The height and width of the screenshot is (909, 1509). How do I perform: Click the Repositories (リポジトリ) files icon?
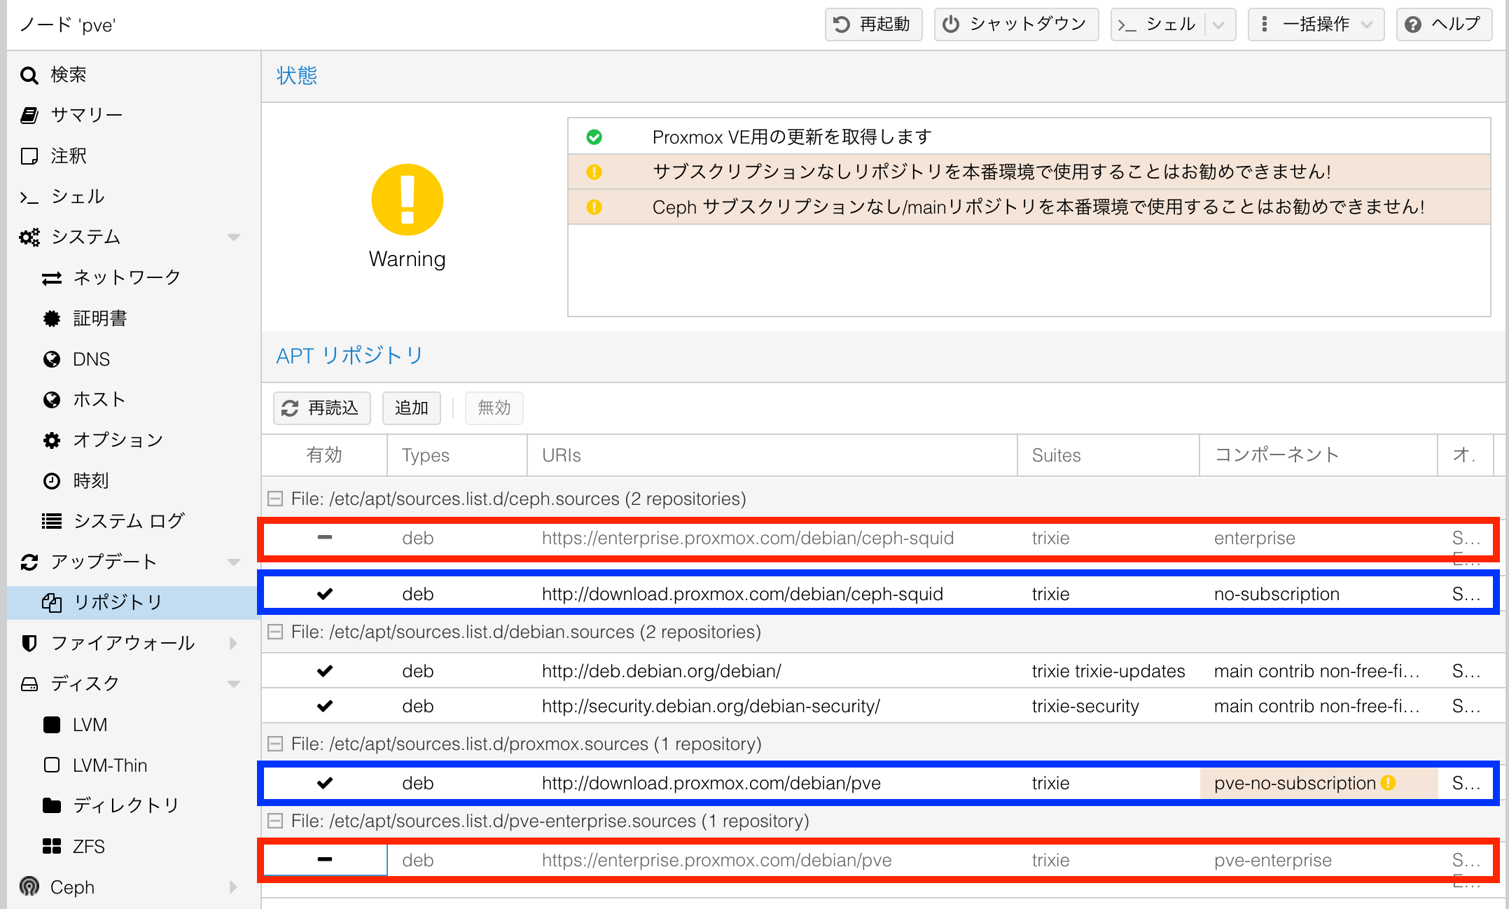click(52, 603)
